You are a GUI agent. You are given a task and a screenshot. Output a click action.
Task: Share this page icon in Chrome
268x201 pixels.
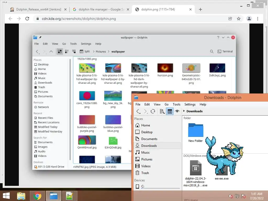click(230, 19)
